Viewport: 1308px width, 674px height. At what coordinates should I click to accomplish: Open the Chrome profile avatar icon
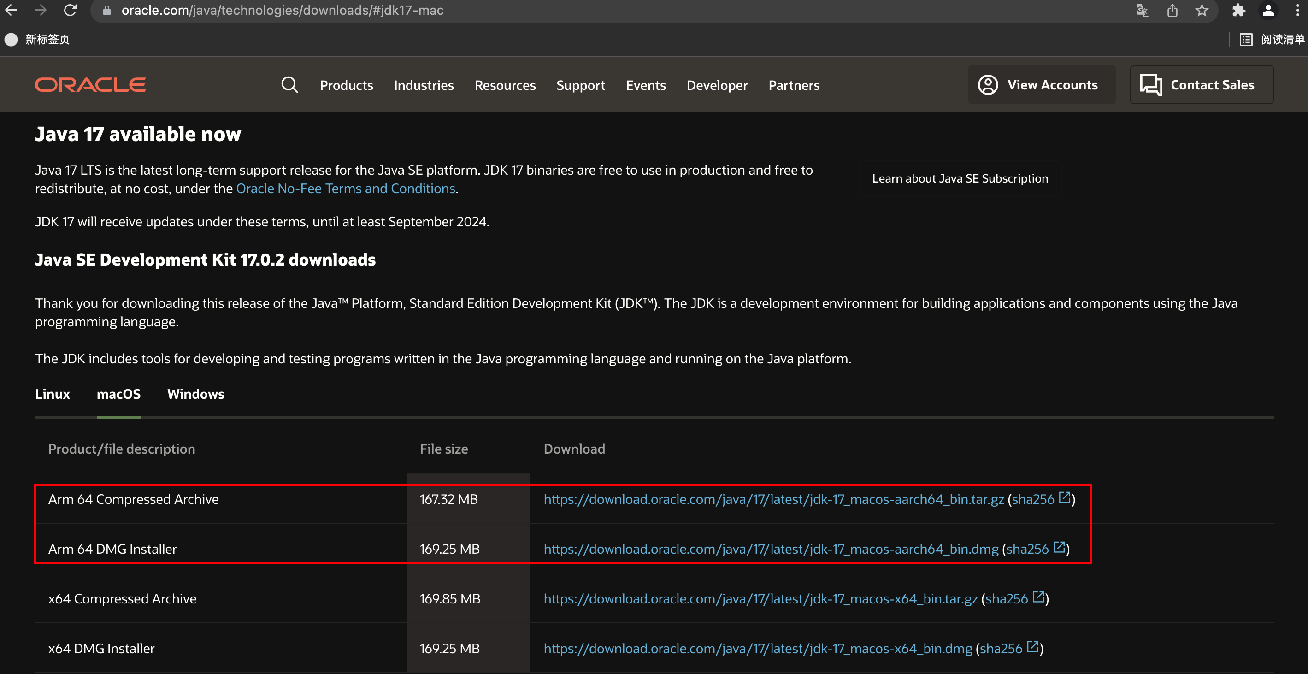pyautogui.click(x=1268, y=10)
